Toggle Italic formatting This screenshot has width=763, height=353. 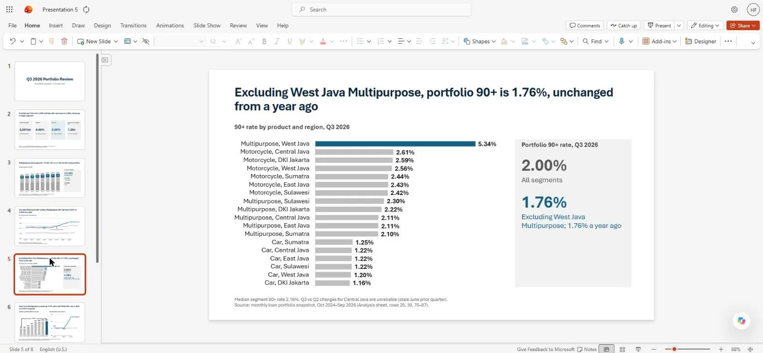coord(277,41)
